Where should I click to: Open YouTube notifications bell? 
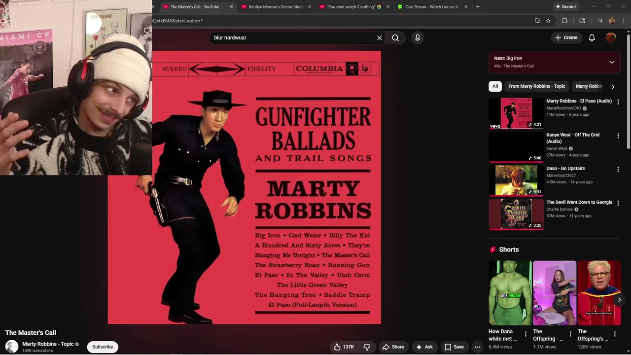tap(592, 37)
